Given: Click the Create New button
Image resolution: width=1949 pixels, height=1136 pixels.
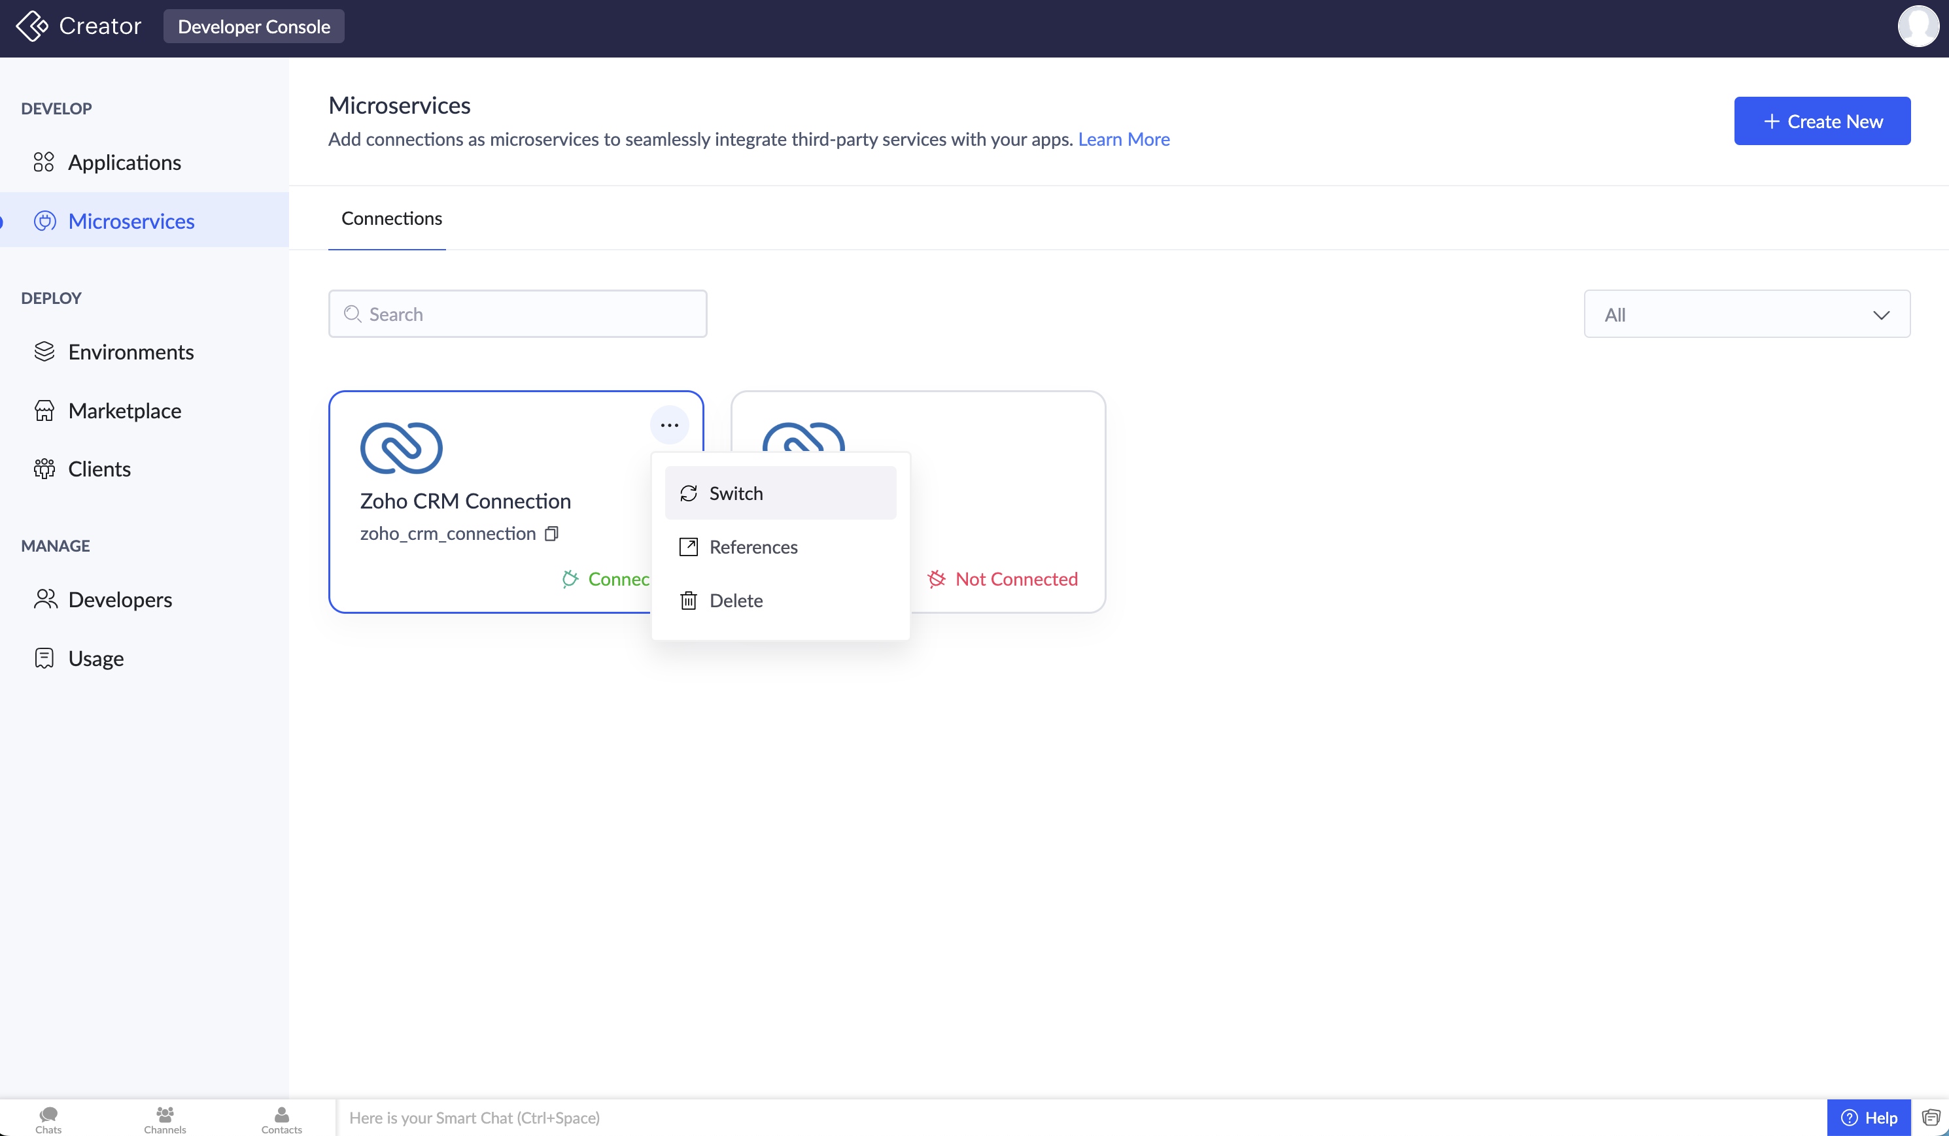Looking at the screenshot, I should (1821, 122).
